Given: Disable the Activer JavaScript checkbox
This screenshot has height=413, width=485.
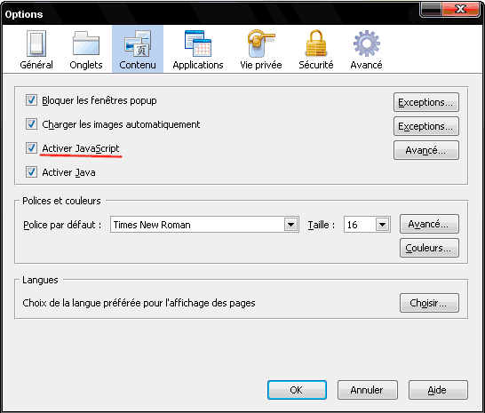Looking at the screenshot, I should (31, 147).
